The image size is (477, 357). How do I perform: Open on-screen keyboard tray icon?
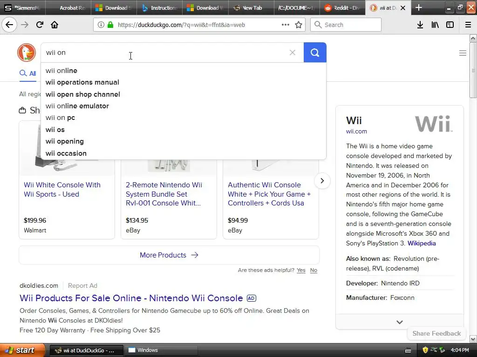[x=408, y=350]
